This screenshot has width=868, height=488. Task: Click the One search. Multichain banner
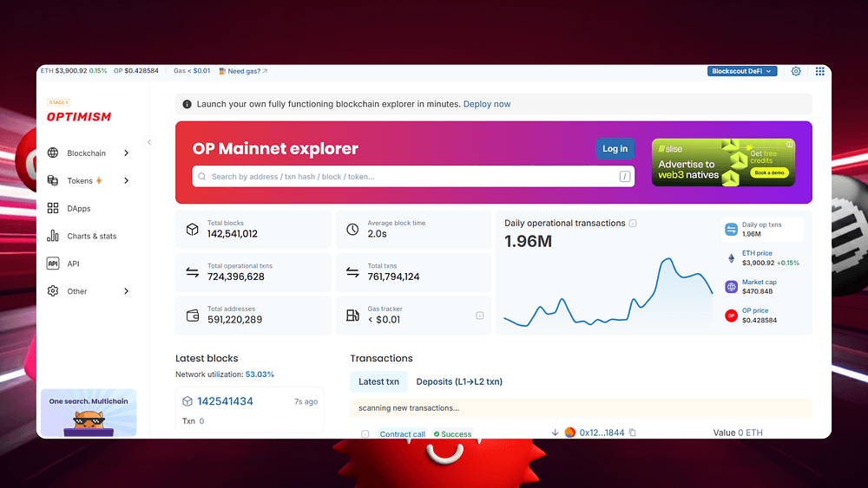(89, 413)
